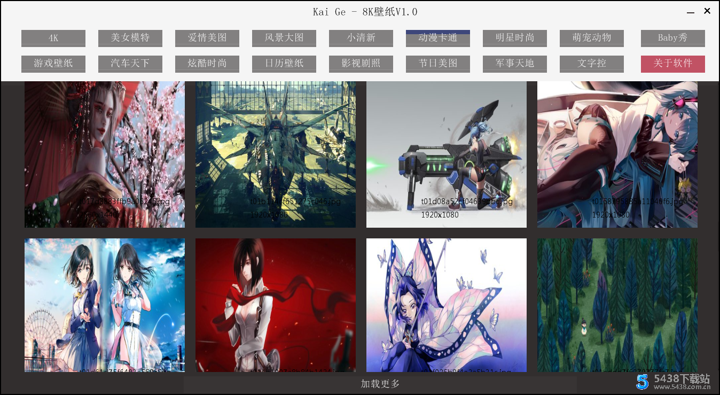
Task: Switch to 风景大图 wallpapers
Action: (284, 38)
